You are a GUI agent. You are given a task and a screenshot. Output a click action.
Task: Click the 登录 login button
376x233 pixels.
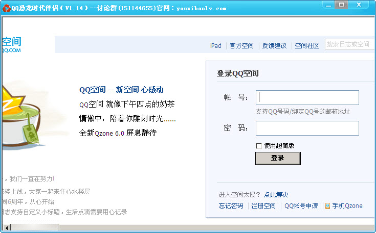click(x=278, y=159)
